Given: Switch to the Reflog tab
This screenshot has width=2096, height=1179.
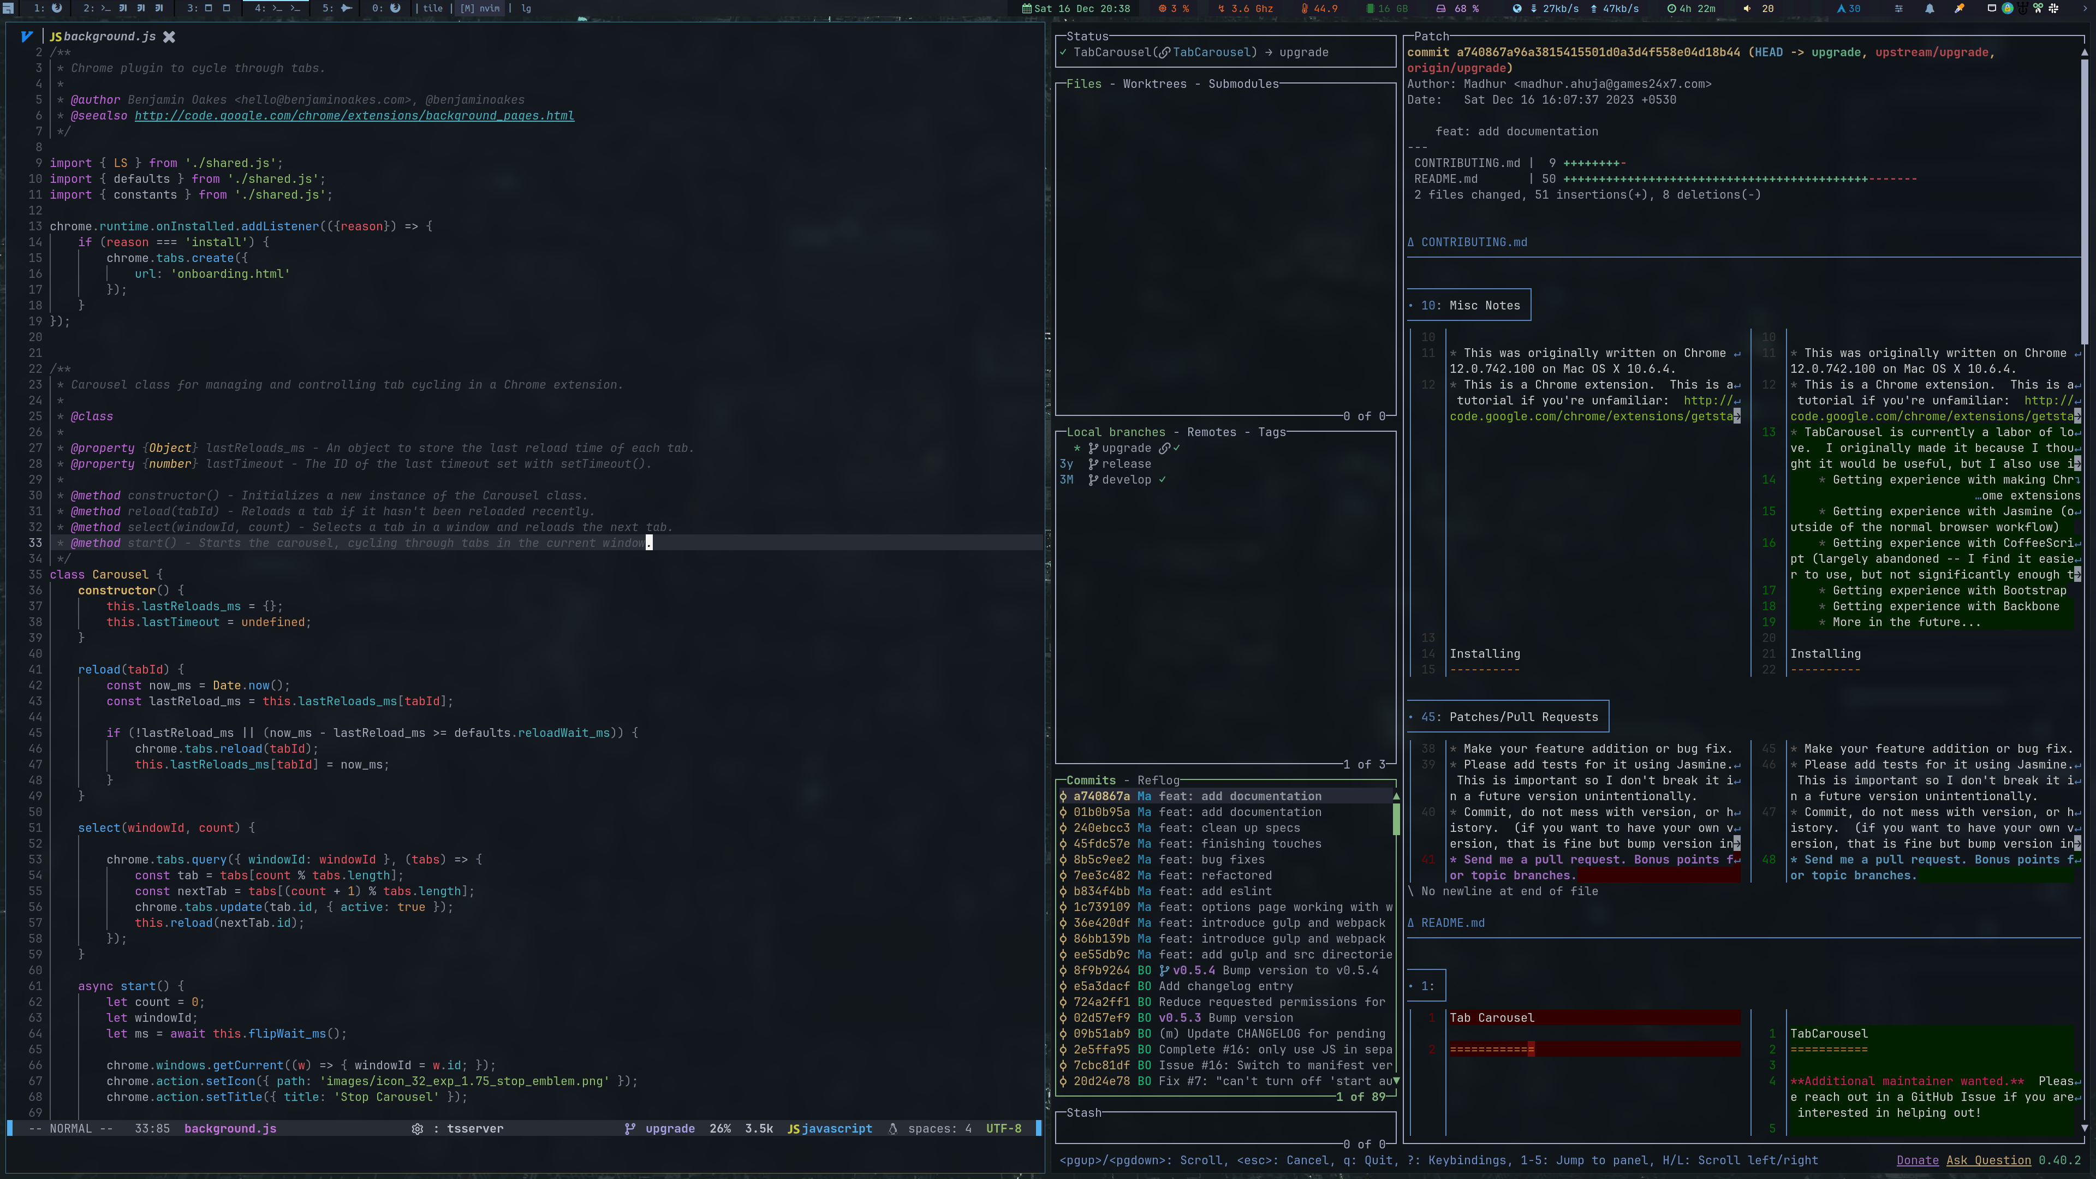Looking at the screenshot, I should point(1158,781).
